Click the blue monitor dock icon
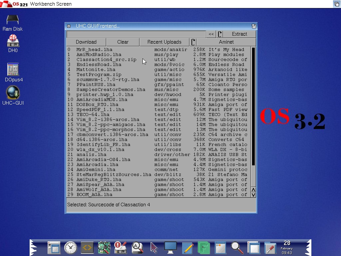The width and height of the screenshot is (341, 256). 170,248
